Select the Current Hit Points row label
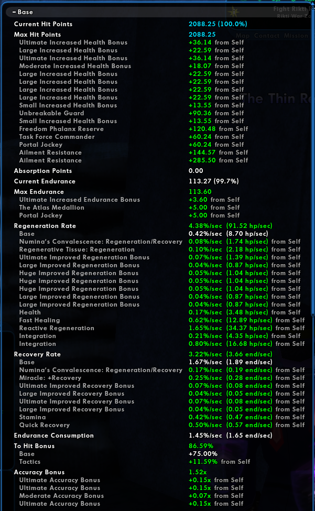315x511 pixels. click(43, 24)
